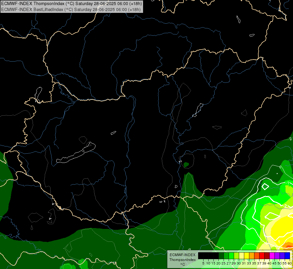Click the ECMWF-INDEX label in the legend
The height and width of the screenshot is (269, 293).
tap(183, 255)
